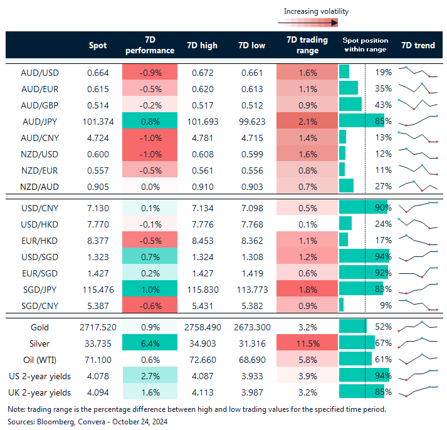Image resolution: width=447 pixels, height=430 pixels.
Task: Click the USD/CNY row label
Action: coord(39,208)
